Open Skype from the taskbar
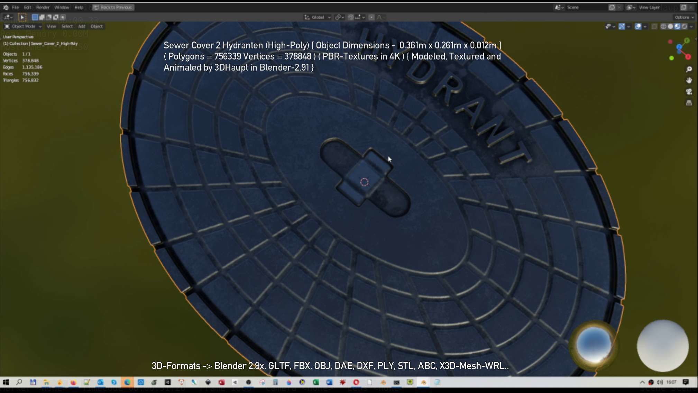The height and width of the screenshot is (393, 698). [114, 382]
